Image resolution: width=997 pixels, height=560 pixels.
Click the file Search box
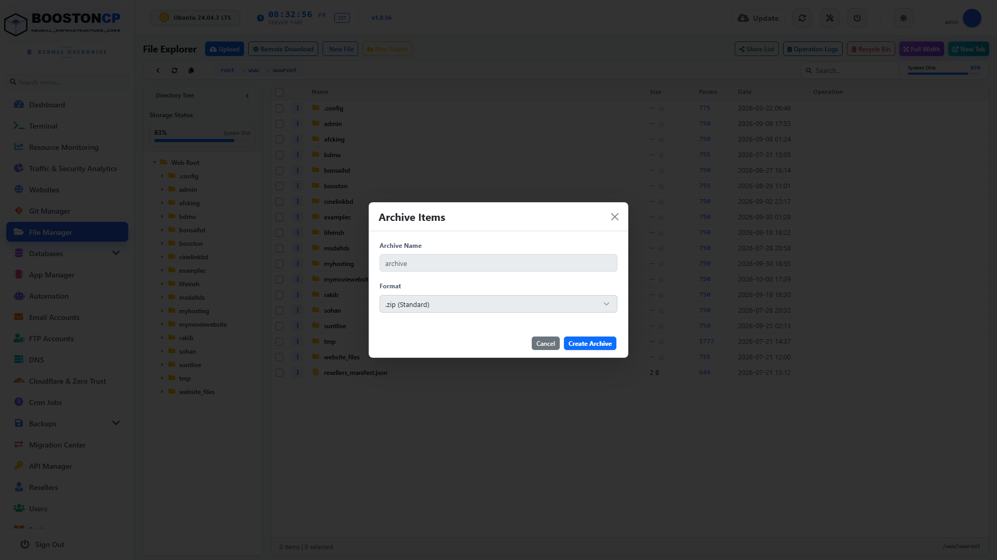[850, 71]
